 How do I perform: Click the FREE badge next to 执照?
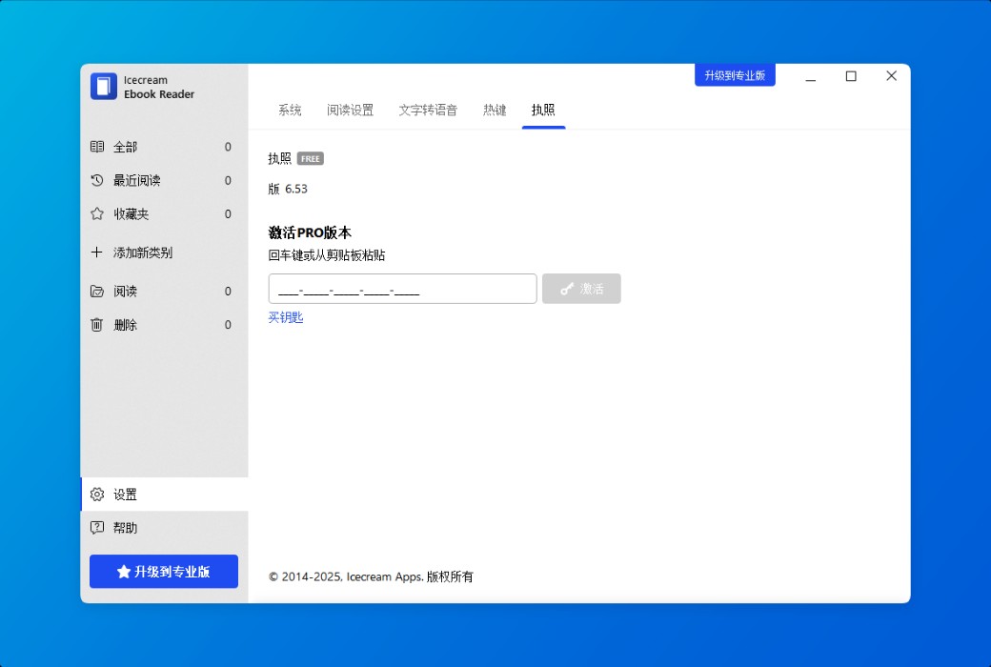[x=310, y=158]
